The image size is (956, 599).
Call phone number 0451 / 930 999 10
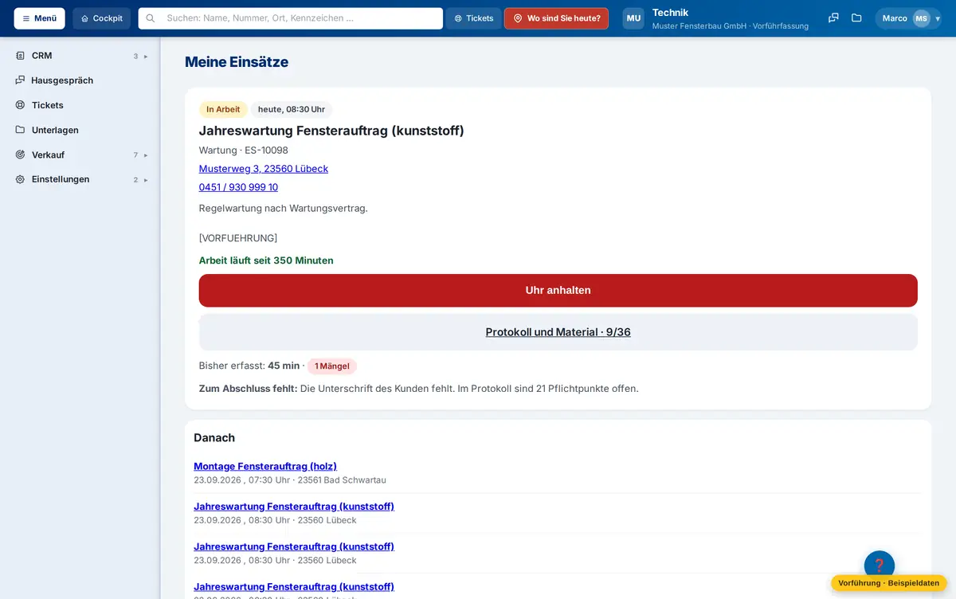[238, 187]
